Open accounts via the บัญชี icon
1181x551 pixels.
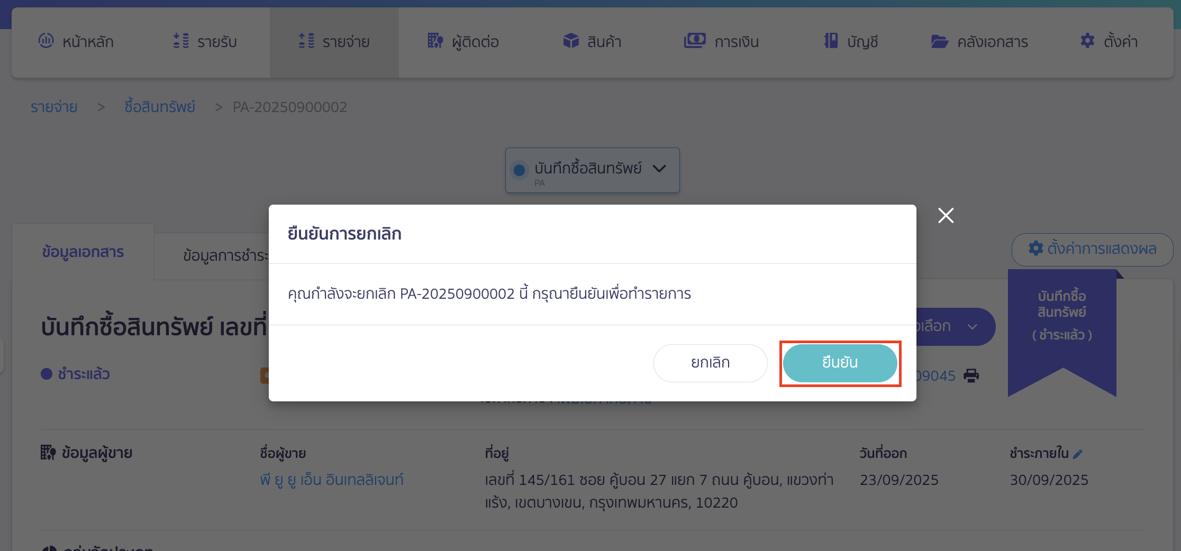coord(831,41)
